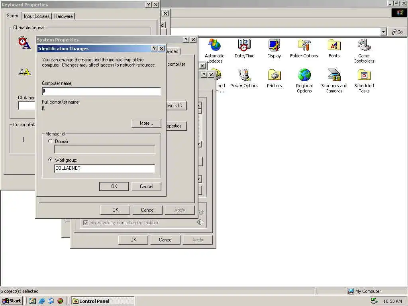Click the More... button
Image resolution: width=408 pixels, height=306 pixels.
(x=146, y=123)
